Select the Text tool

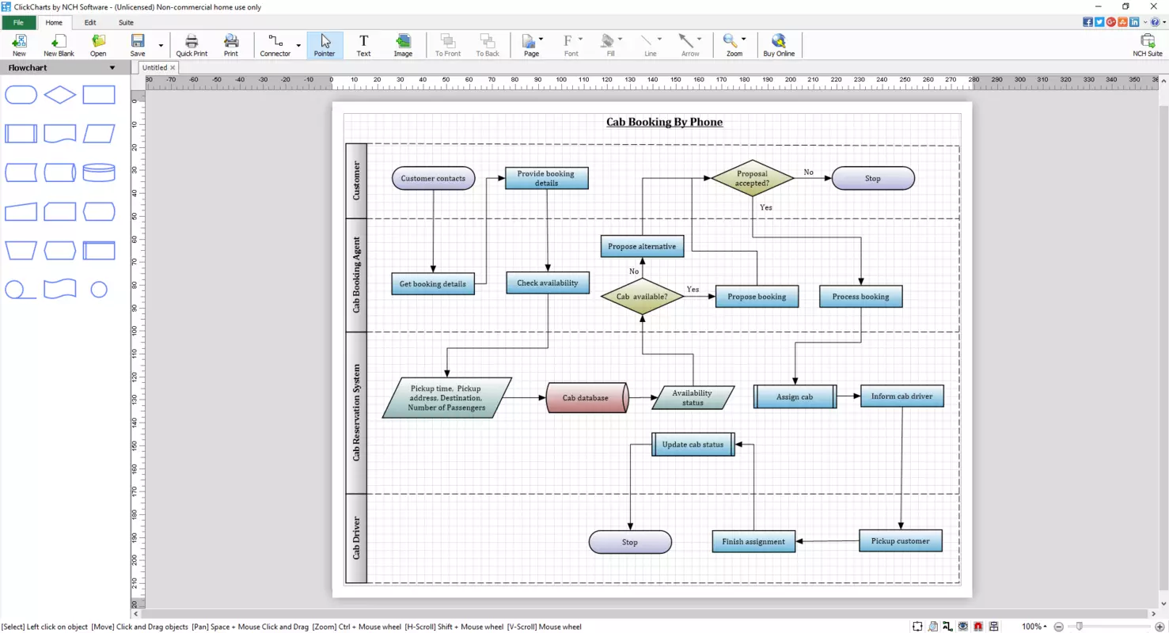click(x=363, y=45)
